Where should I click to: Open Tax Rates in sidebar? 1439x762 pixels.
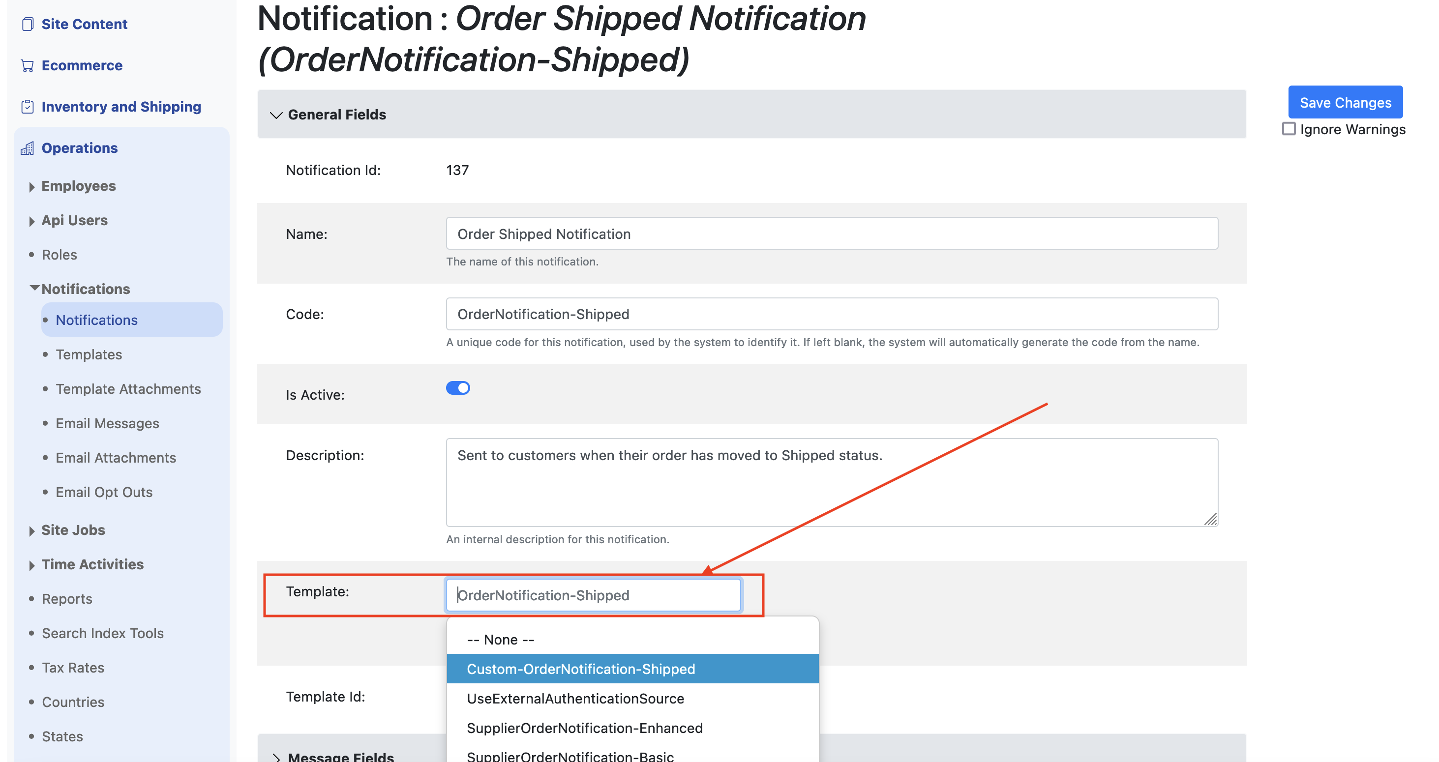click(73, 668)
